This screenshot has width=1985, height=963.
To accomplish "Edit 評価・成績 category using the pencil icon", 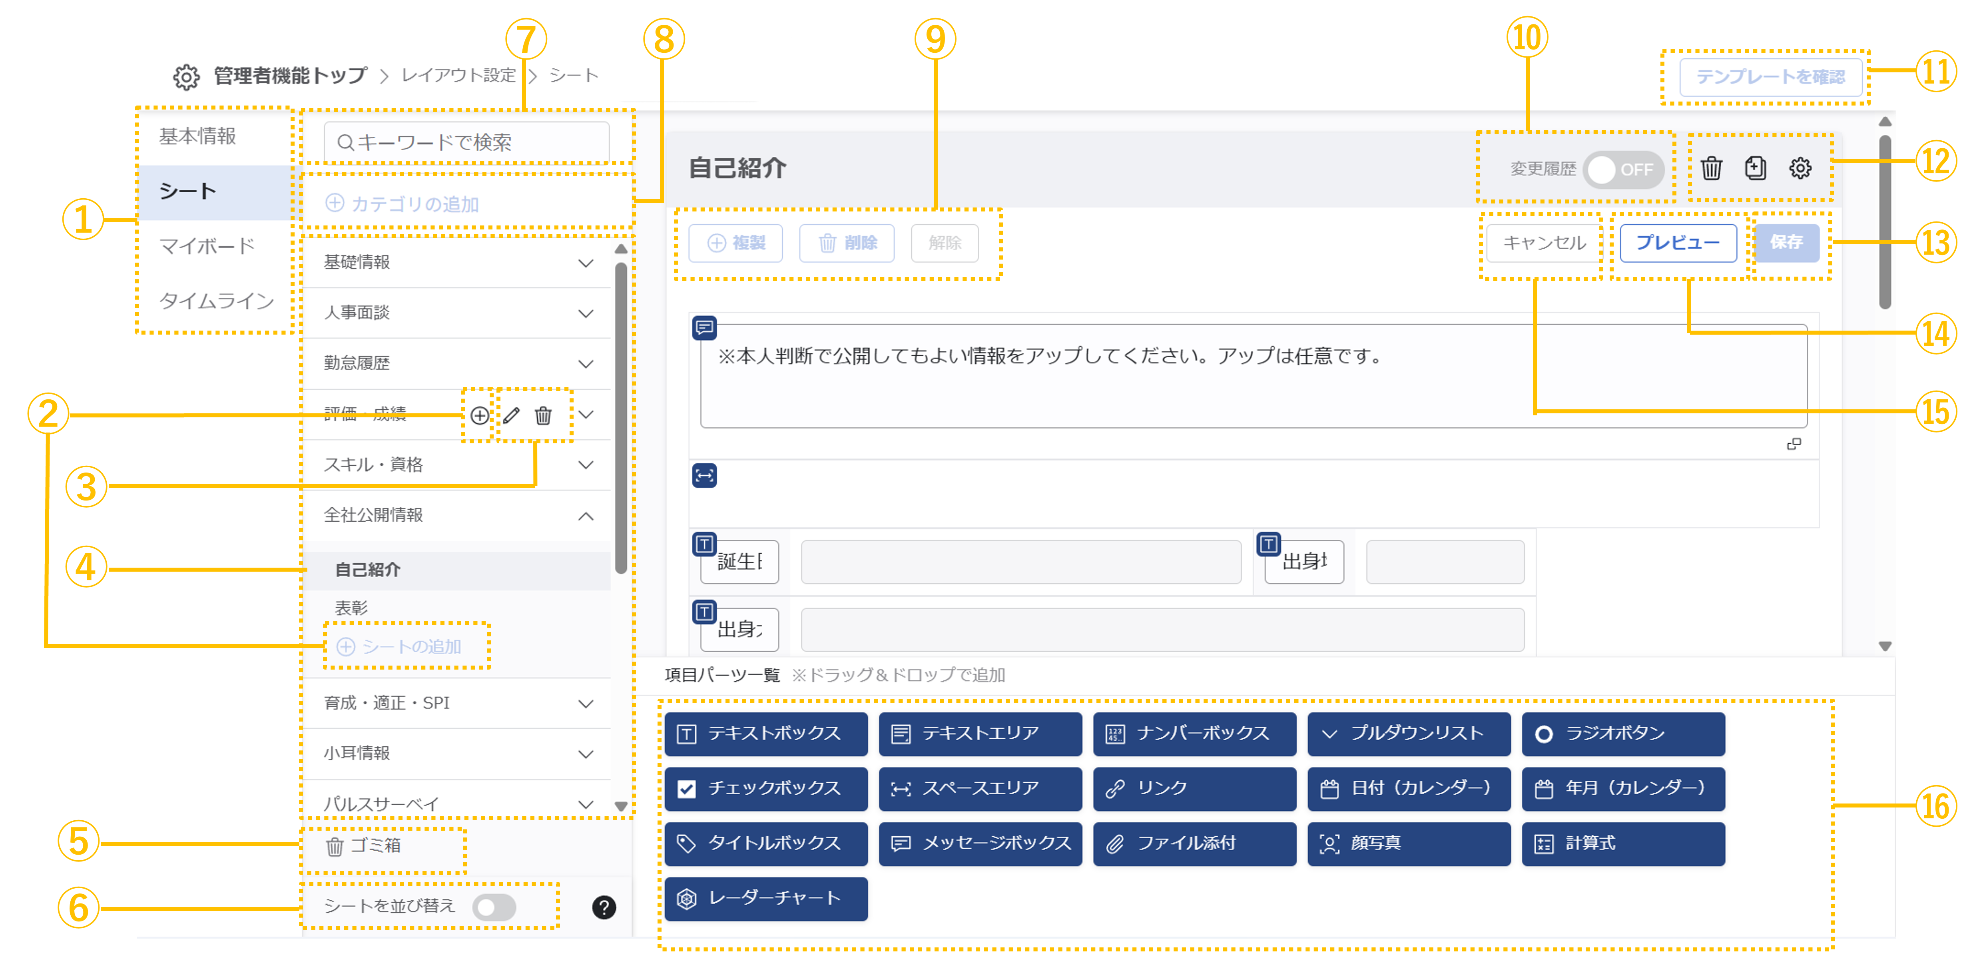I will 512,415.
